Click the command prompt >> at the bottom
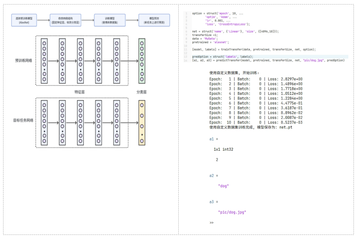The width and height of the screenshot is (358, 237). [211, 223]
